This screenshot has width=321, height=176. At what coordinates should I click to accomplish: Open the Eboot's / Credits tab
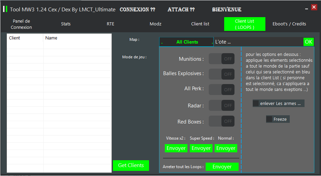coord(289,24)
